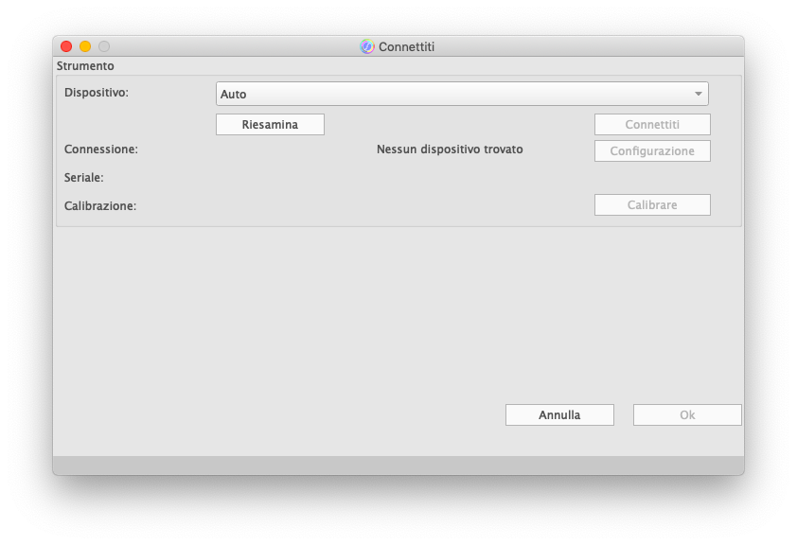Viewport: 797px width, 545px height.
Task: Click the disabled Connettiti button
Action: pyautogui.click(x=652, y=125)
